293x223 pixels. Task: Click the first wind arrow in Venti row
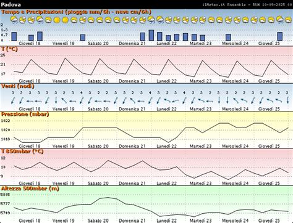tap(13, 100)
